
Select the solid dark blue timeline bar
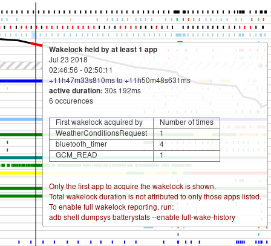21,81
